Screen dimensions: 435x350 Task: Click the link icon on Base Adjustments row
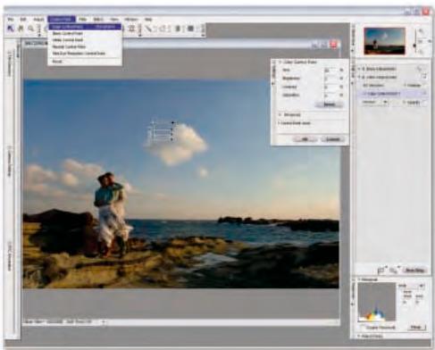(420, 69)
